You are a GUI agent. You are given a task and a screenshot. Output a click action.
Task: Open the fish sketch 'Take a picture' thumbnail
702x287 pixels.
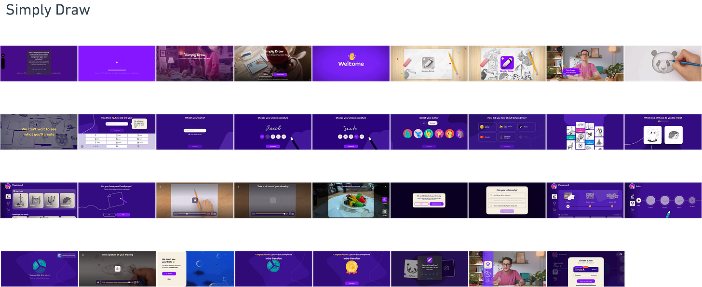(117, 269)
